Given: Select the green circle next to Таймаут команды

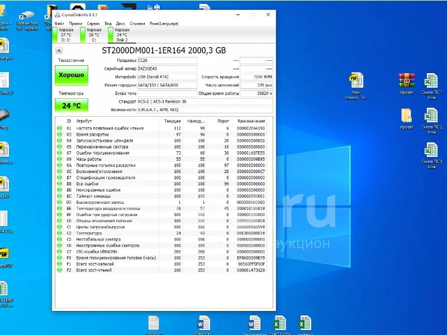Looking at the screenshot, I should tap(59, 196).
